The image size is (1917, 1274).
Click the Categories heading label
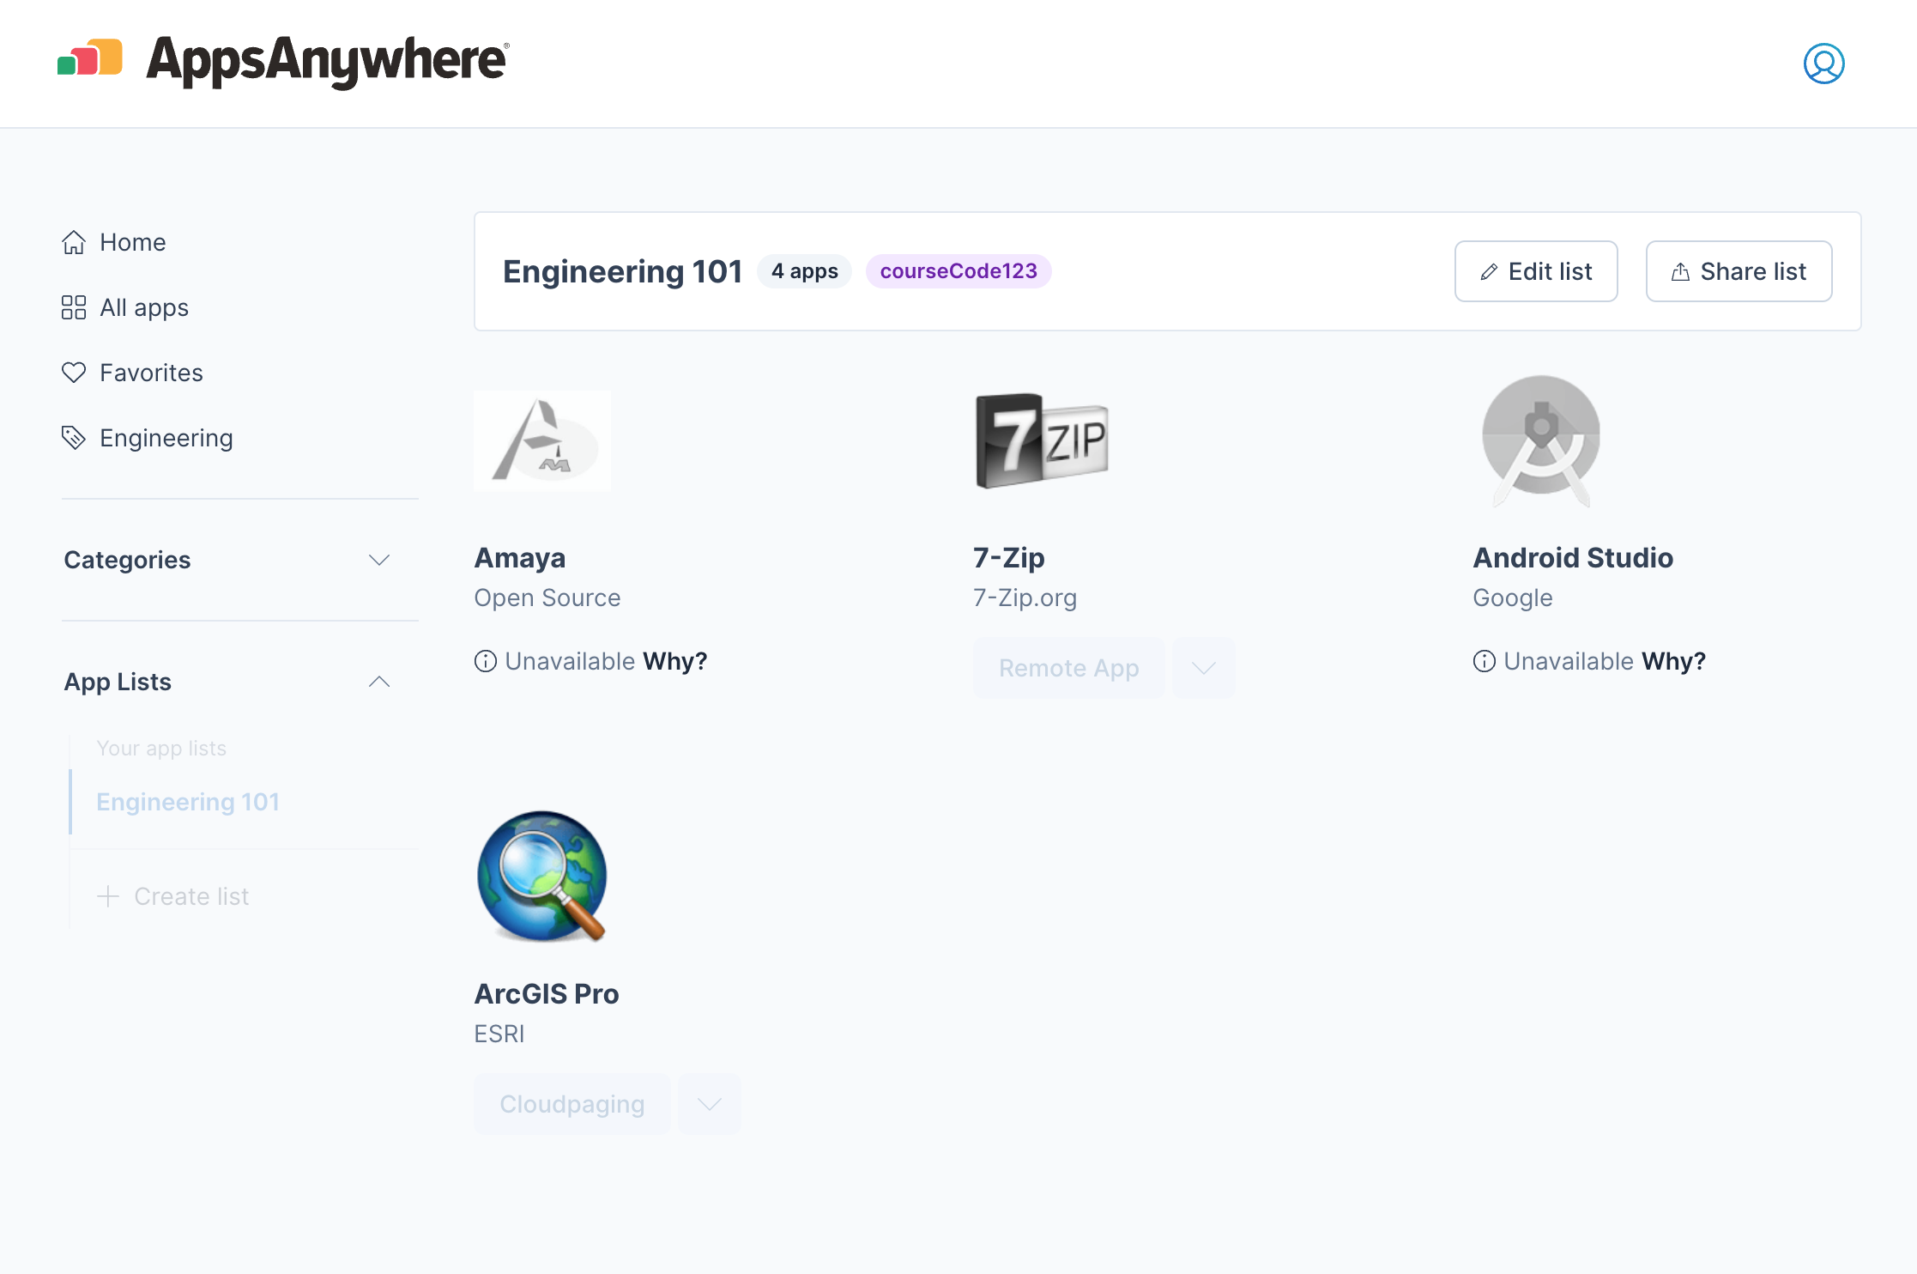coord(127,560)
